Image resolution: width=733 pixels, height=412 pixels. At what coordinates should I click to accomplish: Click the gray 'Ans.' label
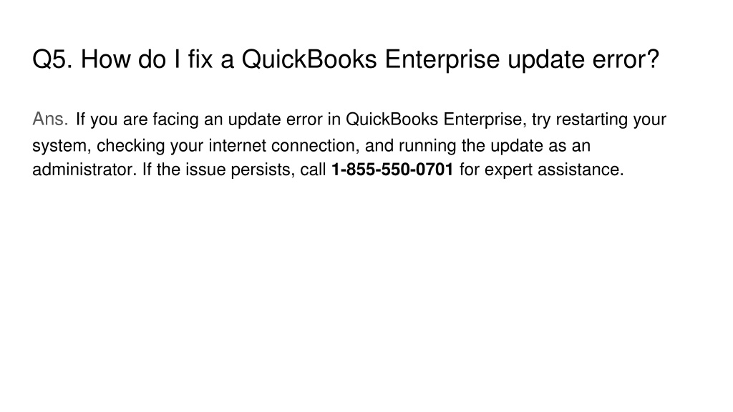(x=50, y=119)
